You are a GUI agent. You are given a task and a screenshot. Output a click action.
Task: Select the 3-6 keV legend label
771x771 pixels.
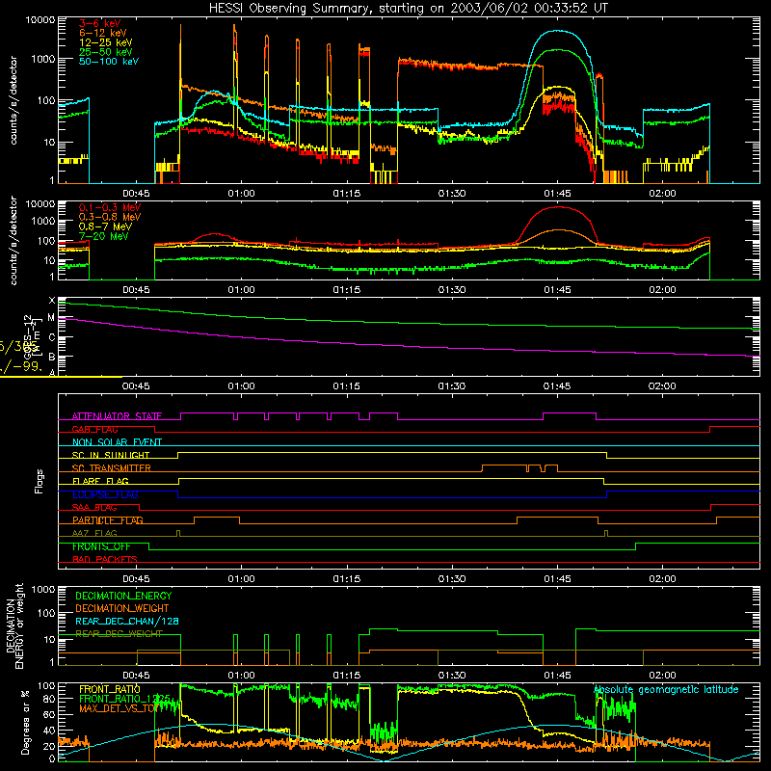point(99,23)
